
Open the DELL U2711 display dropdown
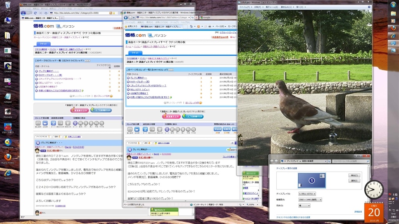307,194
